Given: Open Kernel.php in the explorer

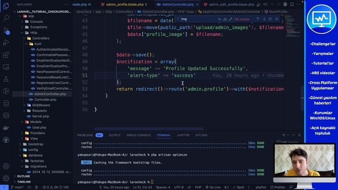Looking at the screenshot, I should point(41,116).
